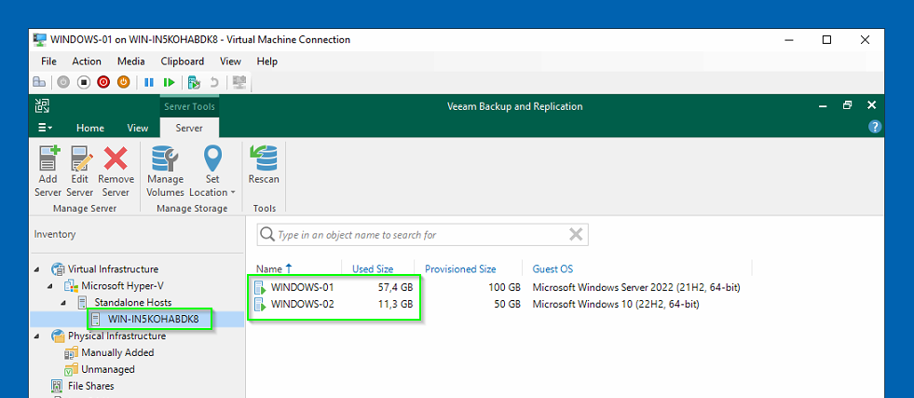Shut down the VM via the red power icon
Image resolution: width=914 pixels, height=398 pixels.
[103, 82]
